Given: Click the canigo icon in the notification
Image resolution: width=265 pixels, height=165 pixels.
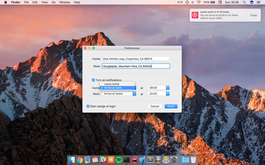Looking at the screenshot, I should [195, 15].
